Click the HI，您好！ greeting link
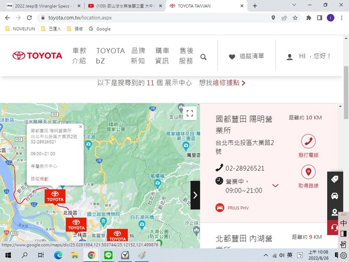This screenshot has height=262, width=349. coord(315,56)
